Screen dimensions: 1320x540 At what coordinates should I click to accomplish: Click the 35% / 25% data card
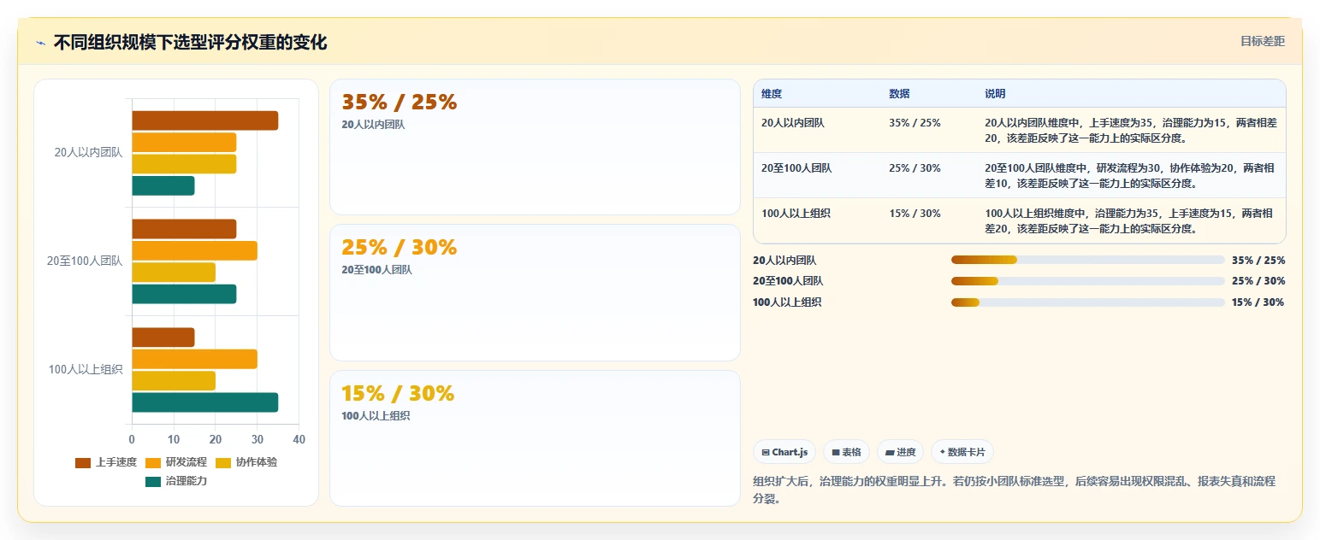pos(535,147)
